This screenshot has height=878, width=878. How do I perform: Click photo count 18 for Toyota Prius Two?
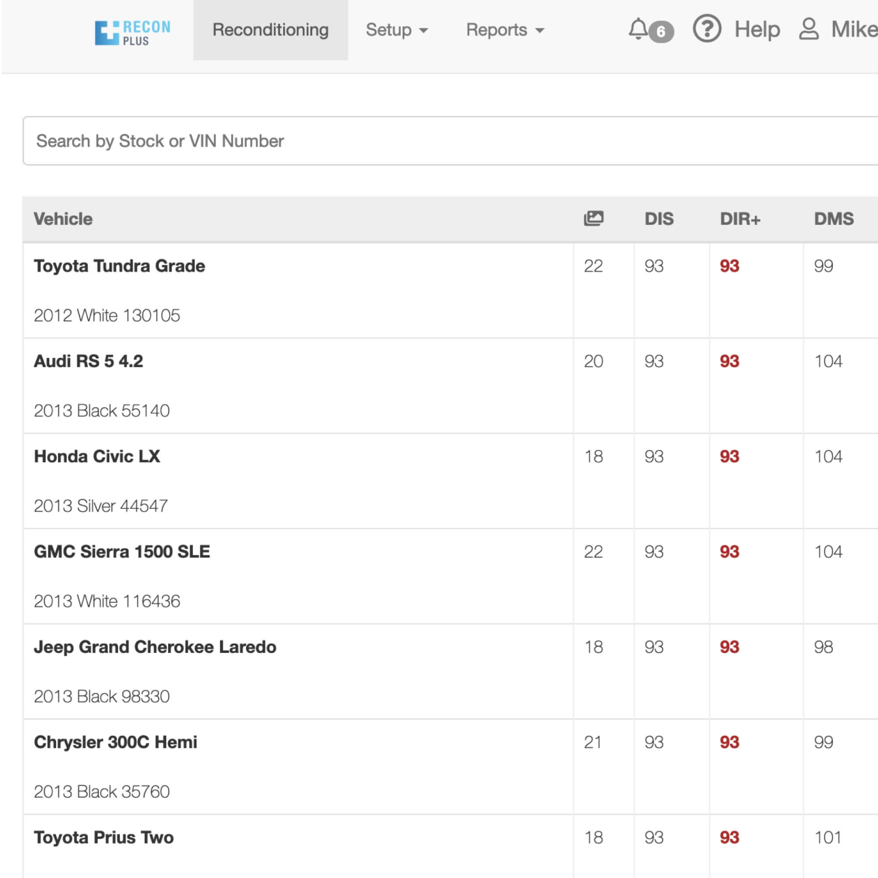[x=593, y=838]
